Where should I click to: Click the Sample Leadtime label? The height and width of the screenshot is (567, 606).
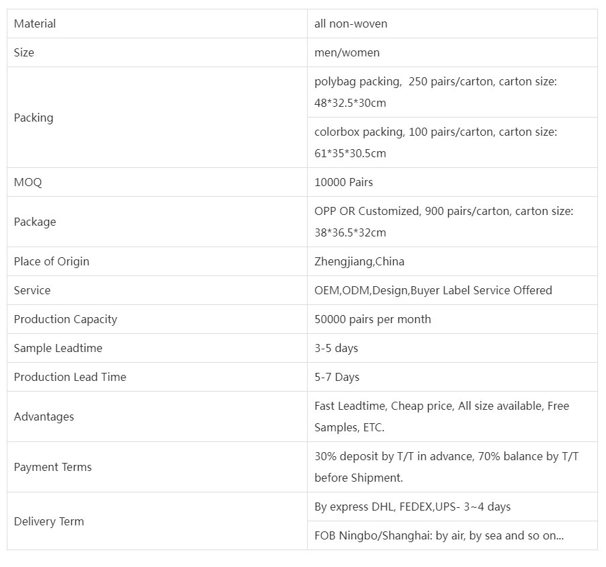click(58, 348)
